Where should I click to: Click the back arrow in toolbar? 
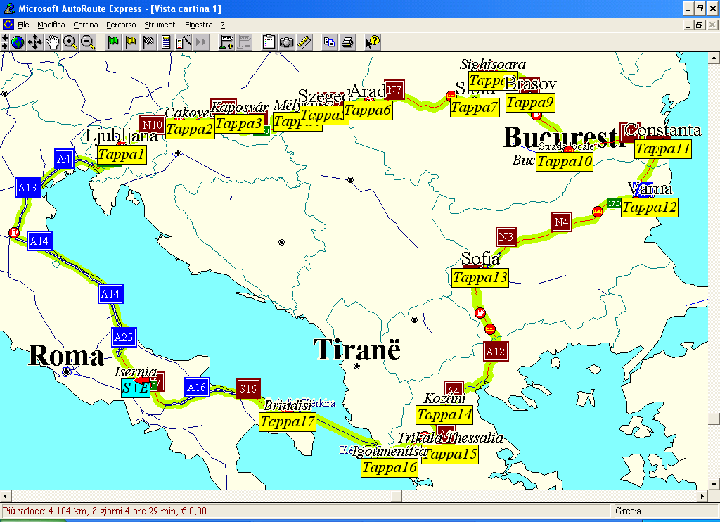click(x=5, y=39)
